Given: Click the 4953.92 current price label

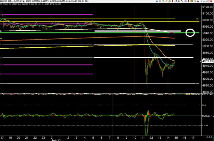Looking at the screenshot, I should click(x=207, y=61).
